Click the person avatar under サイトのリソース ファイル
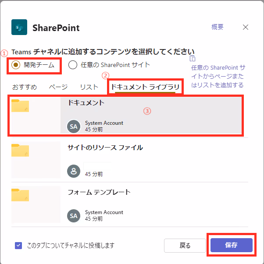Viewport: 264px width, 264px height. [x=74, y=171]
